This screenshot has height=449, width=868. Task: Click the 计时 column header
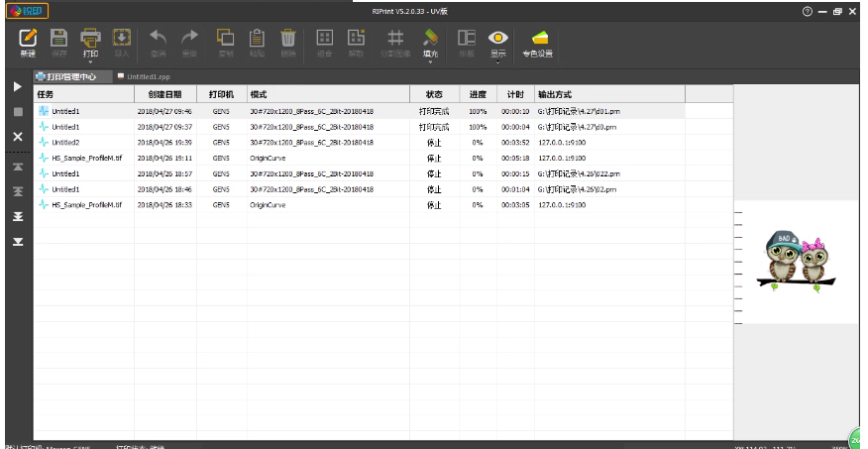click(x=515, y=94)
